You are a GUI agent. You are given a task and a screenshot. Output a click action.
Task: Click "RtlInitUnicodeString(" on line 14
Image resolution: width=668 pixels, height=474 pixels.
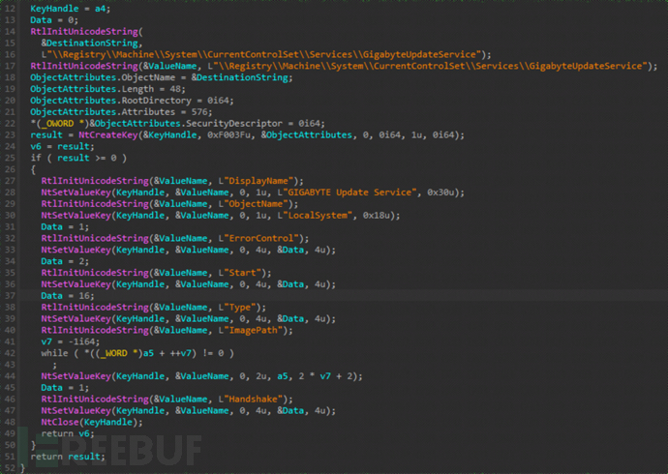[86, 32]
